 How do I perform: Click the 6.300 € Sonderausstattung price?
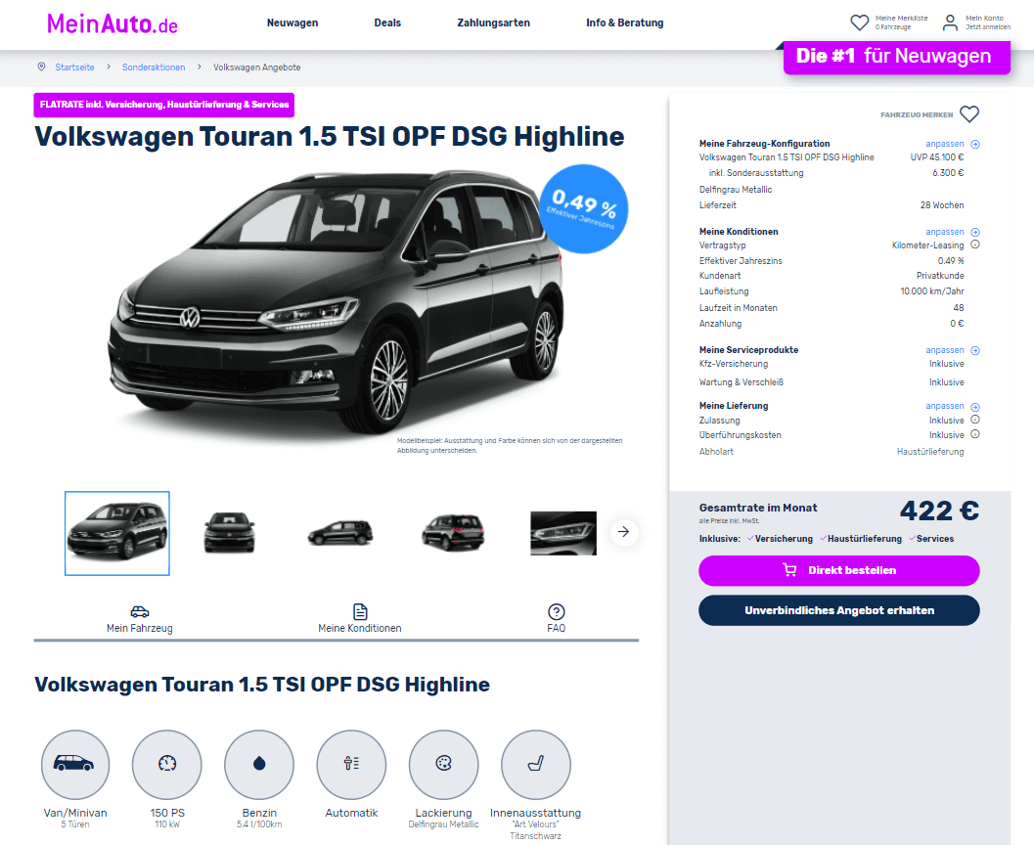pyautogui.click(x=948, y=173)
